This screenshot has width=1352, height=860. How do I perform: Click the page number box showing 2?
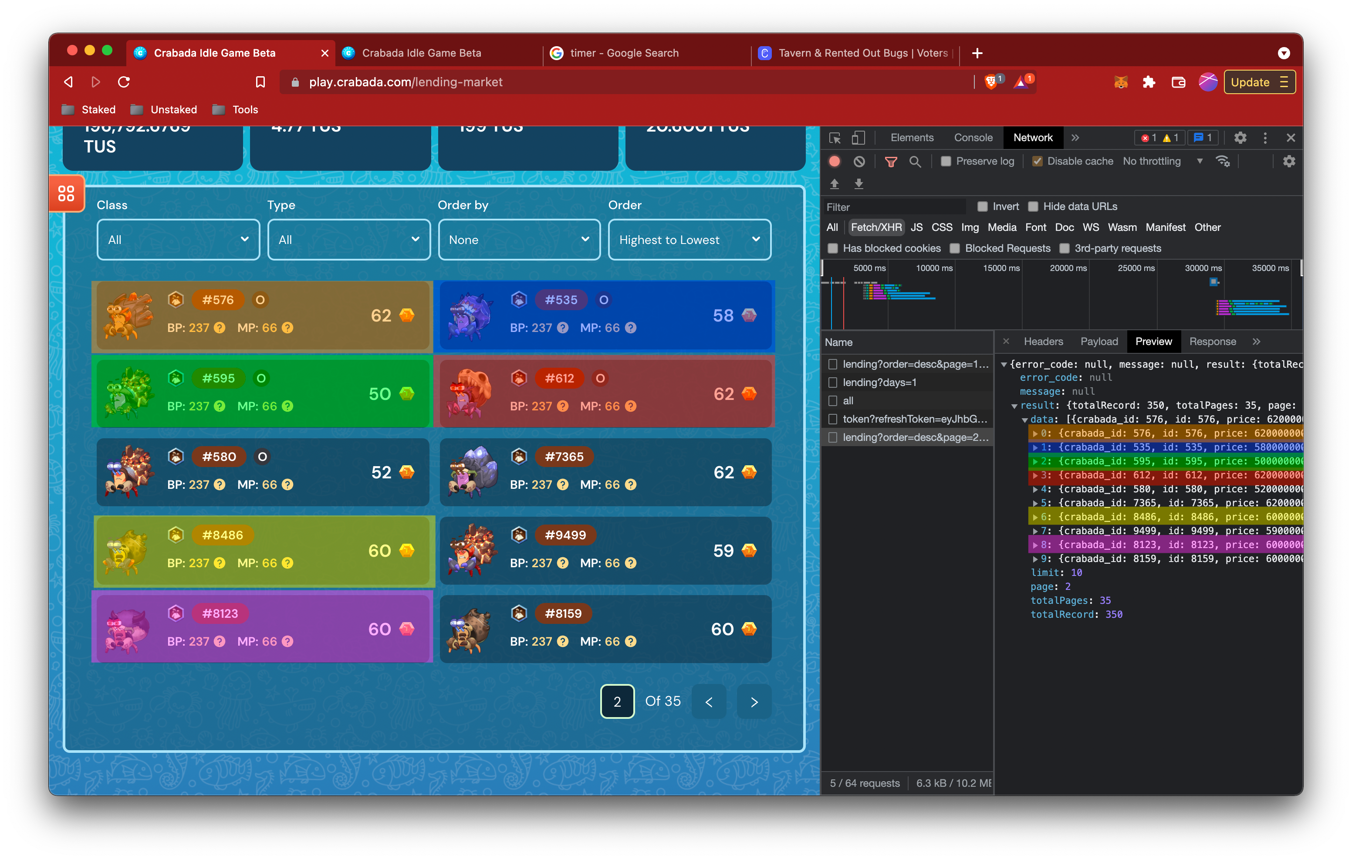[x=617, y=701]
